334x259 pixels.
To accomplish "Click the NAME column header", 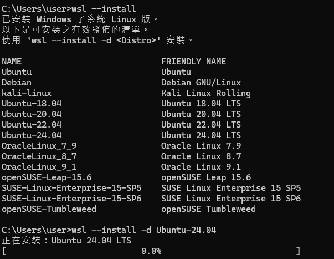I will click(x=12, y=62).
